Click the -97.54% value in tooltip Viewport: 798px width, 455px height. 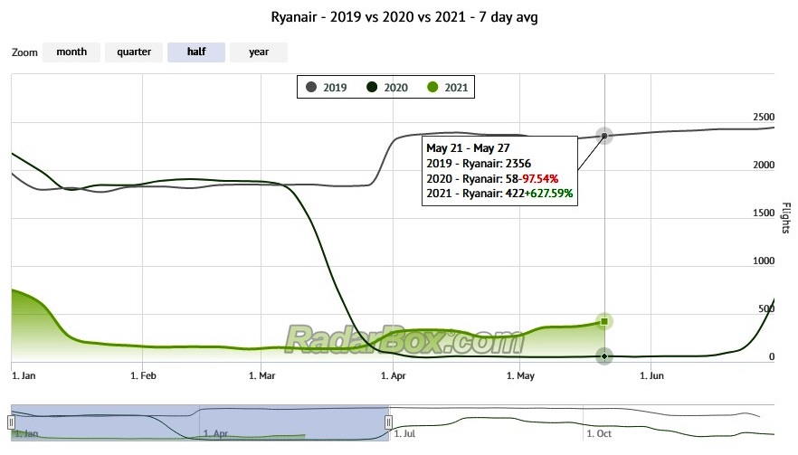pyautogui.click(x=538, y=178)
